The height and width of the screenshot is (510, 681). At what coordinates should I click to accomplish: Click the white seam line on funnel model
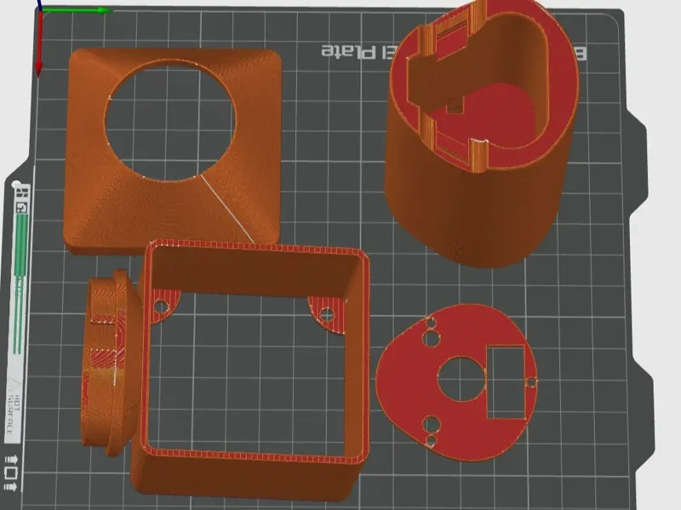227,209
